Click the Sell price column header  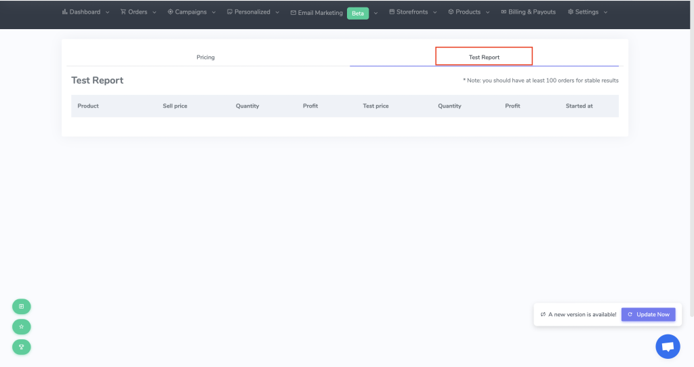point(175,106)
